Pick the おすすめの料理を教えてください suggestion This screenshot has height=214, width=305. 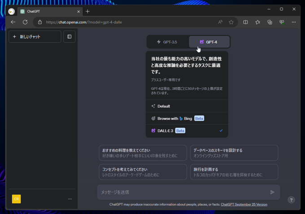[x=143, y=153]
